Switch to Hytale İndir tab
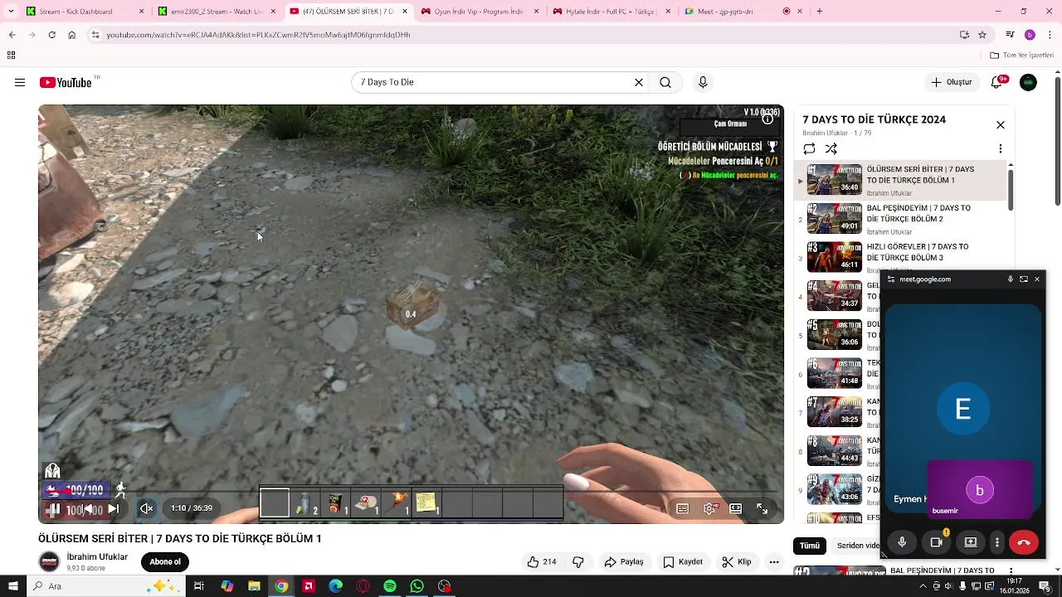The image size is (1062, 597). (x=611, y=12)
